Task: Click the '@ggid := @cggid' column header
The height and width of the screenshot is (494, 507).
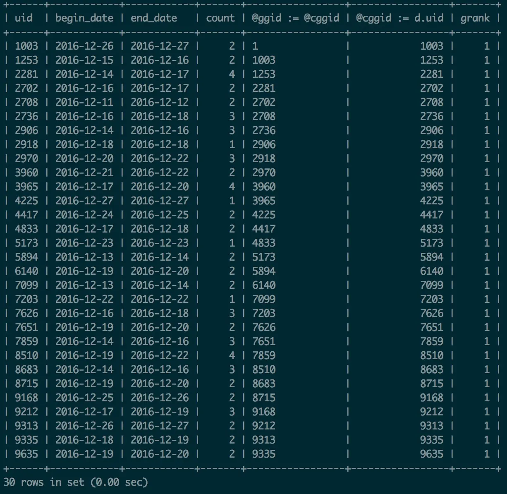Action: tap(296, 18)
